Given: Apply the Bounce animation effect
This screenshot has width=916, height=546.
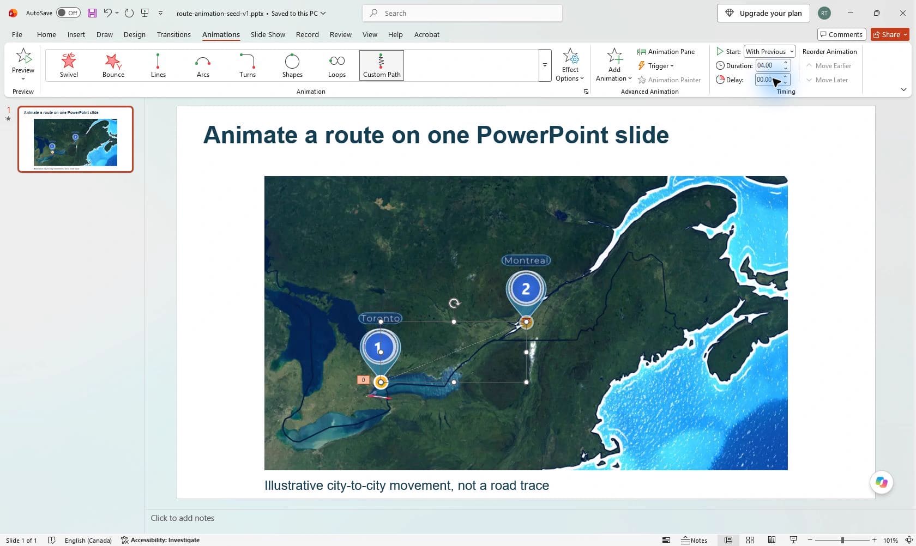Looking at the screenshot, I should point(113,65).
